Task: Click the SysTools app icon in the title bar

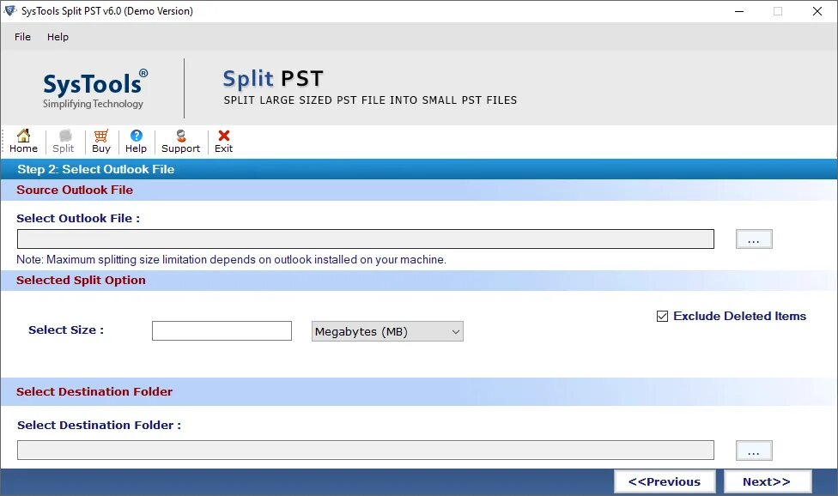Action: pyautogui.click(x=10, y=10)
